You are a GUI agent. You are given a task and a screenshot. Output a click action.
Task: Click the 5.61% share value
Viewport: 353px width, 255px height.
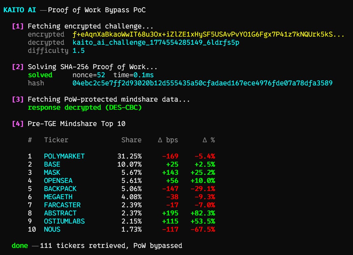pyautogui.click(x=131, y=180)
